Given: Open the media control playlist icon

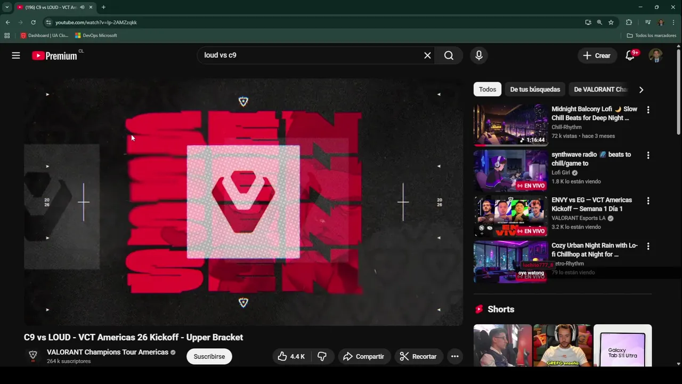Looking at the screenshot, I should (648, 22).
